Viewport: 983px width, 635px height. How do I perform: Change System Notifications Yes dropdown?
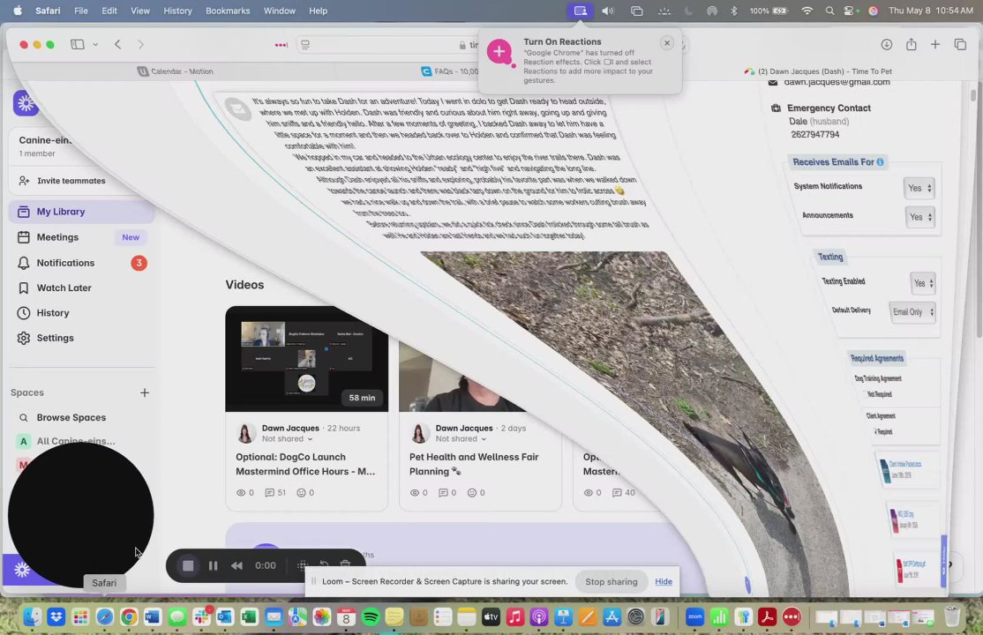click(919, 188)
